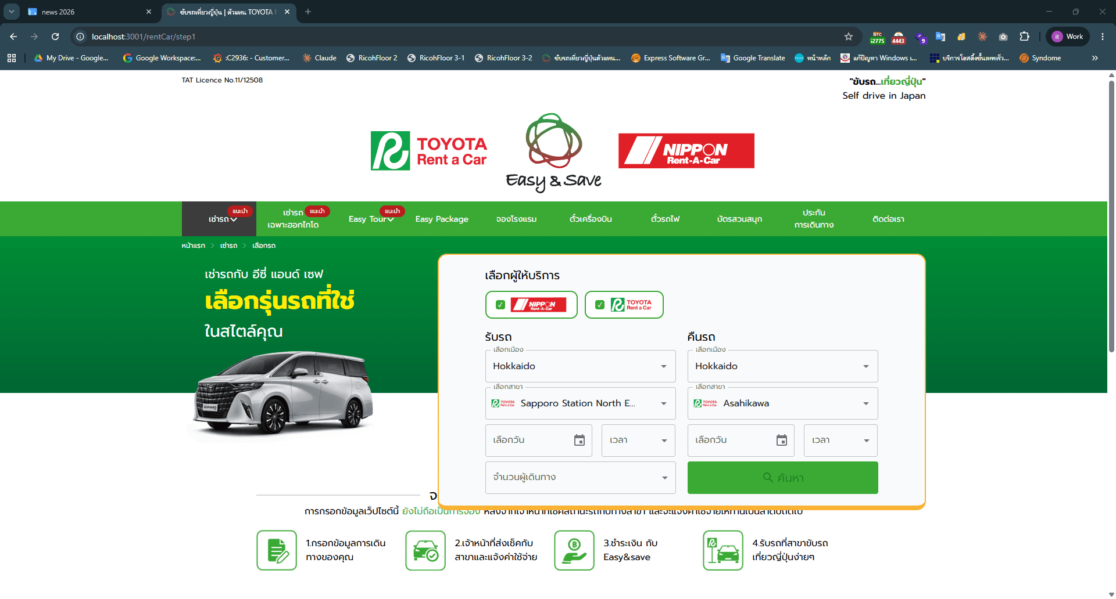
Task: Click the BTC price extension icon
Action: pyautogui.click(x=877, y=37)
